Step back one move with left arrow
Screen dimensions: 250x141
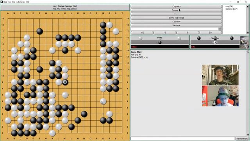[x=165, y=33]
